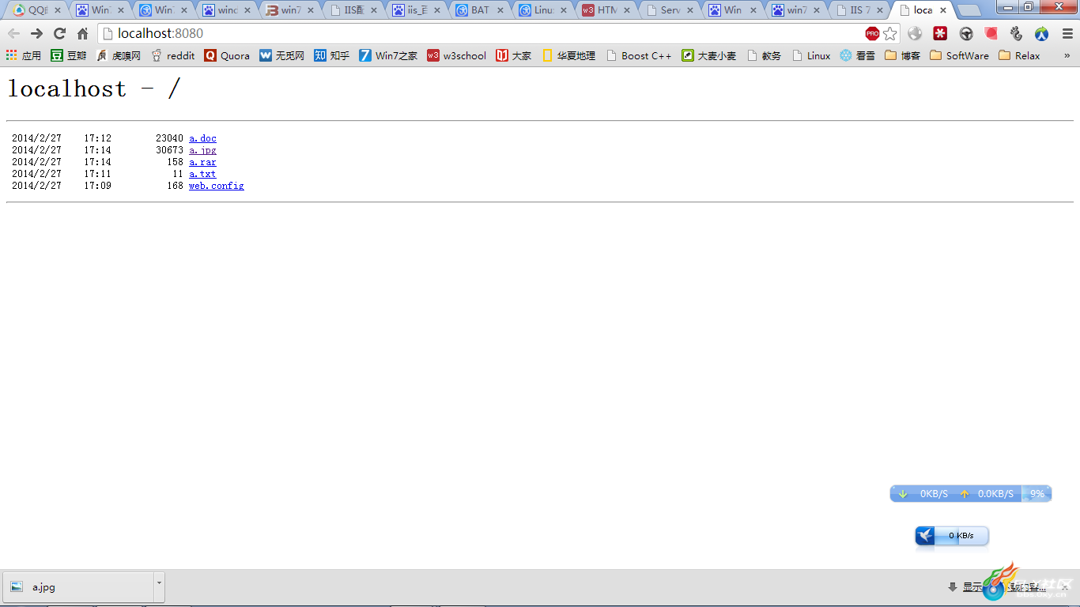Screen dimensions: 1080x607
Task: Open the a.jpg file link
Action: [202, 150]
